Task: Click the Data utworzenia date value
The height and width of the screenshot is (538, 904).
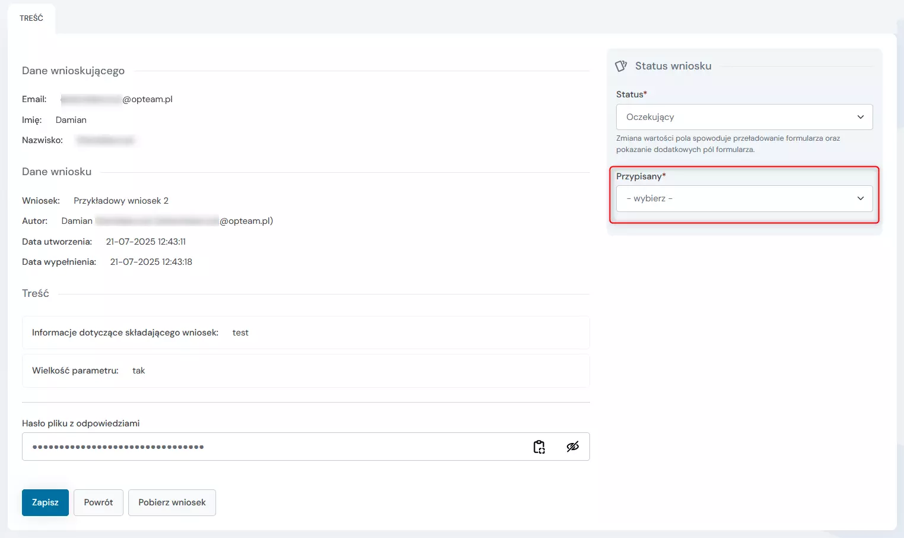Action: point(146,242)
